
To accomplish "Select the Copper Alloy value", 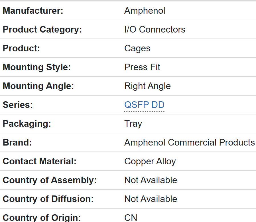I will [150, 162].
